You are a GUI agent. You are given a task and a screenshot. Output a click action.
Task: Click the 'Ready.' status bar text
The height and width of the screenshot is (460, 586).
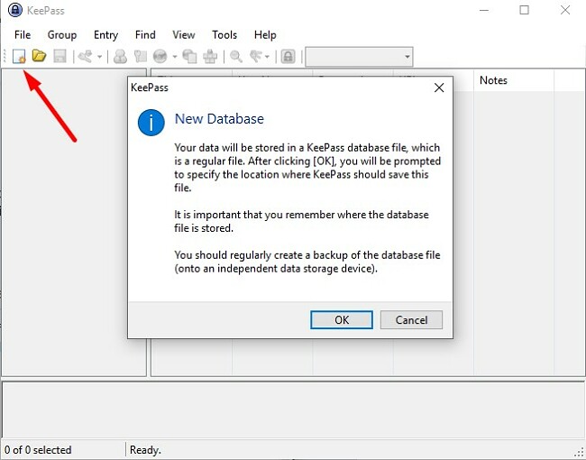coord(145,449)
